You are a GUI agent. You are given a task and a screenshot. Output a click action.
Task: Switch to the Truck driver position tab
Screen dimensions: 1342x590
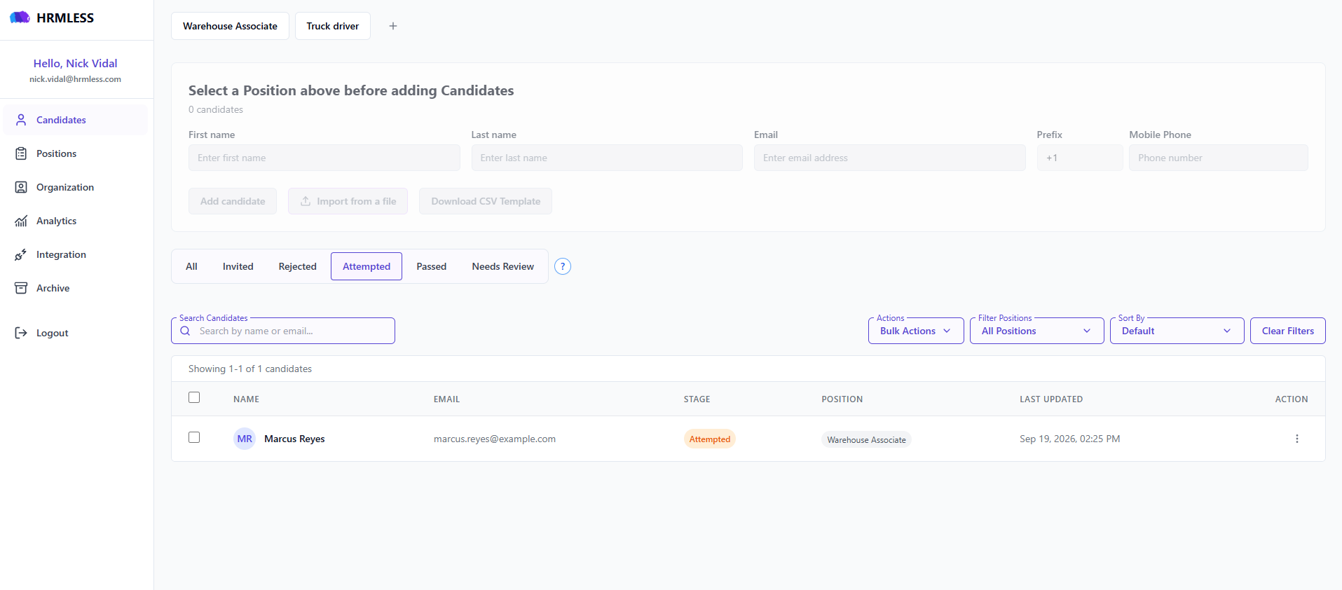[333, 26]
